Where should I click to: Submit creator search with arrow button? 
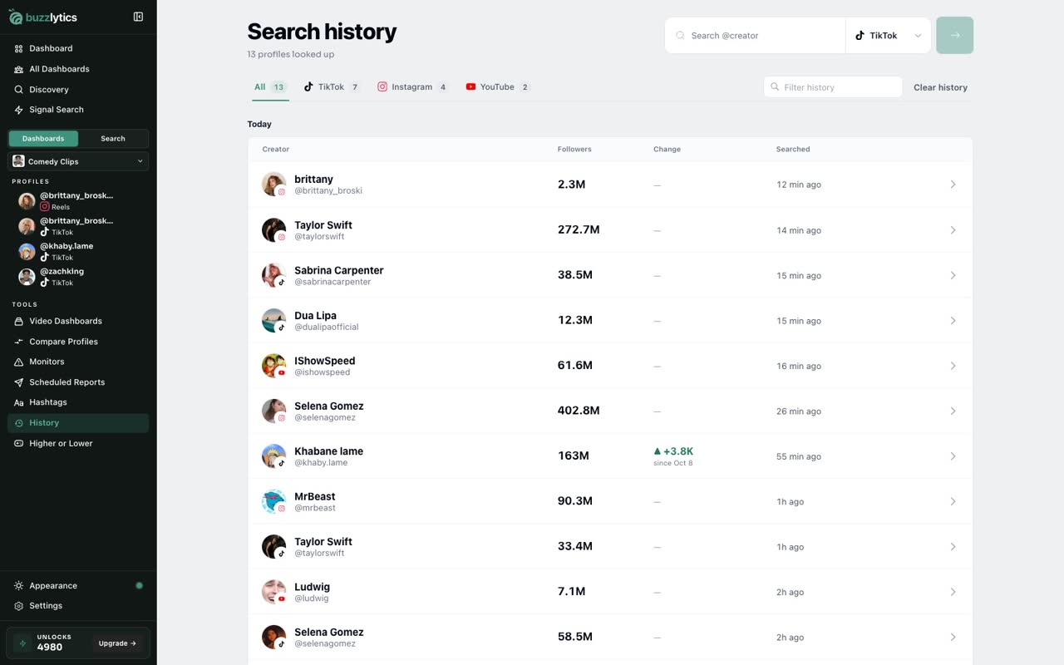pyautogui.click(x=954, y=36)
